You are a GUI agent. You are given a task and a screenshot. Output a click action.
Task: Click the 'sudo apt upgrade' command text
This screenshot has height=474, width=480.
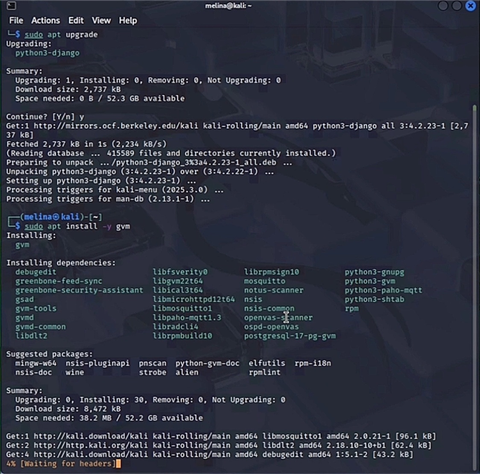pos(61,35)
